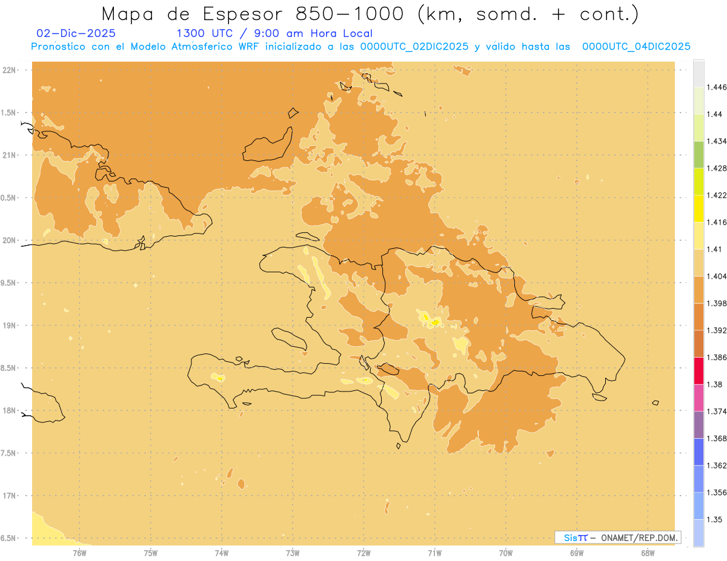Click the '0000UTC_04DIC2025' valid-until time
Viewport: 727px width, 561px height.
pos(636,47)
